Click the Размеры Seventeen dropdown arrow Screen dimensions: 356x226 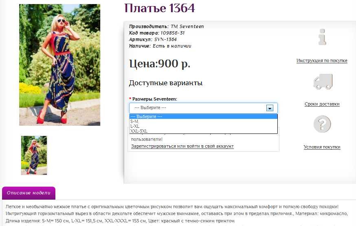click(x=270, y=108)
